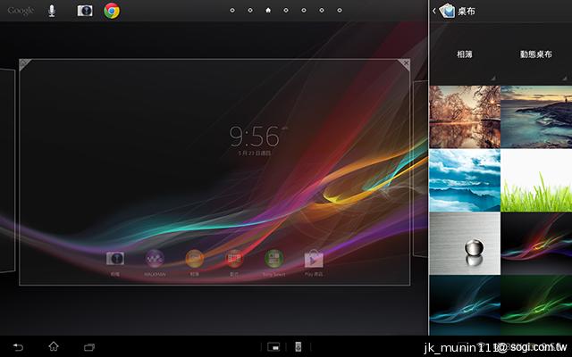The image size is (572, 357).
Task: Open the recent apps button
Action: [89, 347]
